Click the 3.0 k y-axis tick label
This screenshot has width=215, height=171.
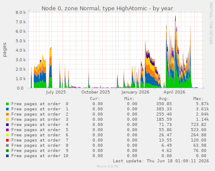21,60
